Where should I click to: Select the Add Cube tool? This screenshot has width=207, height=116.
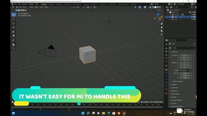[x=14, y=49]
